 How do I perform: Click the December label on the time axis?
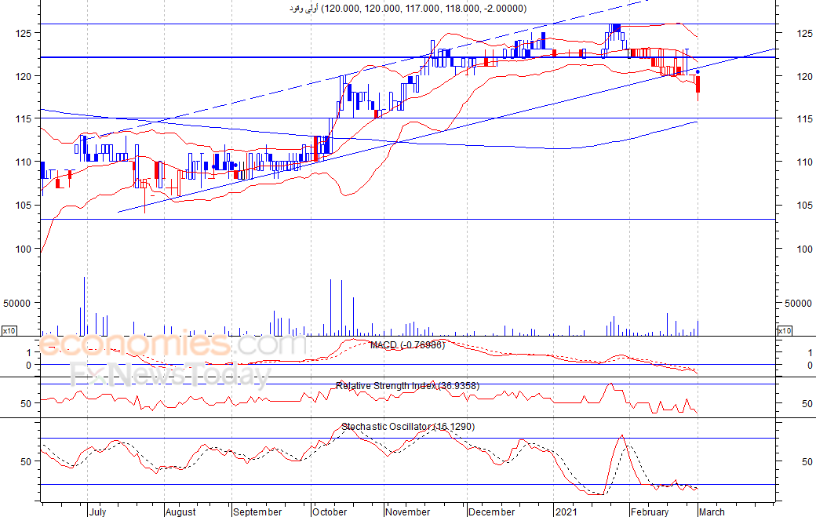(491, 512)
